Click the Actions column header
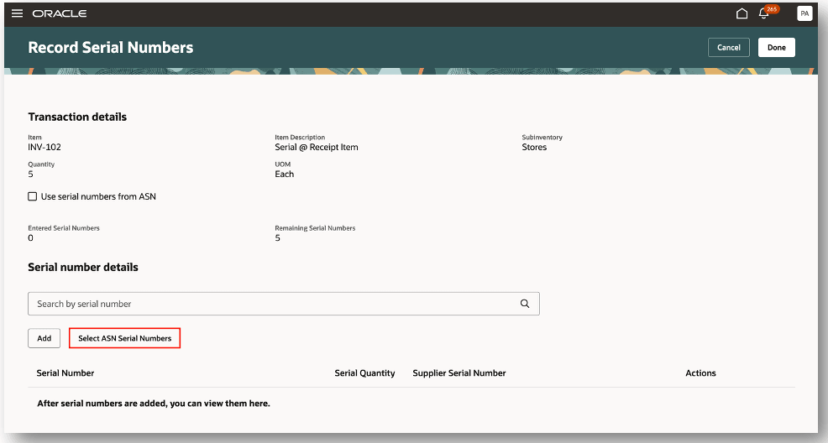This screenshot has width=828, height=443. coord(700,373)
